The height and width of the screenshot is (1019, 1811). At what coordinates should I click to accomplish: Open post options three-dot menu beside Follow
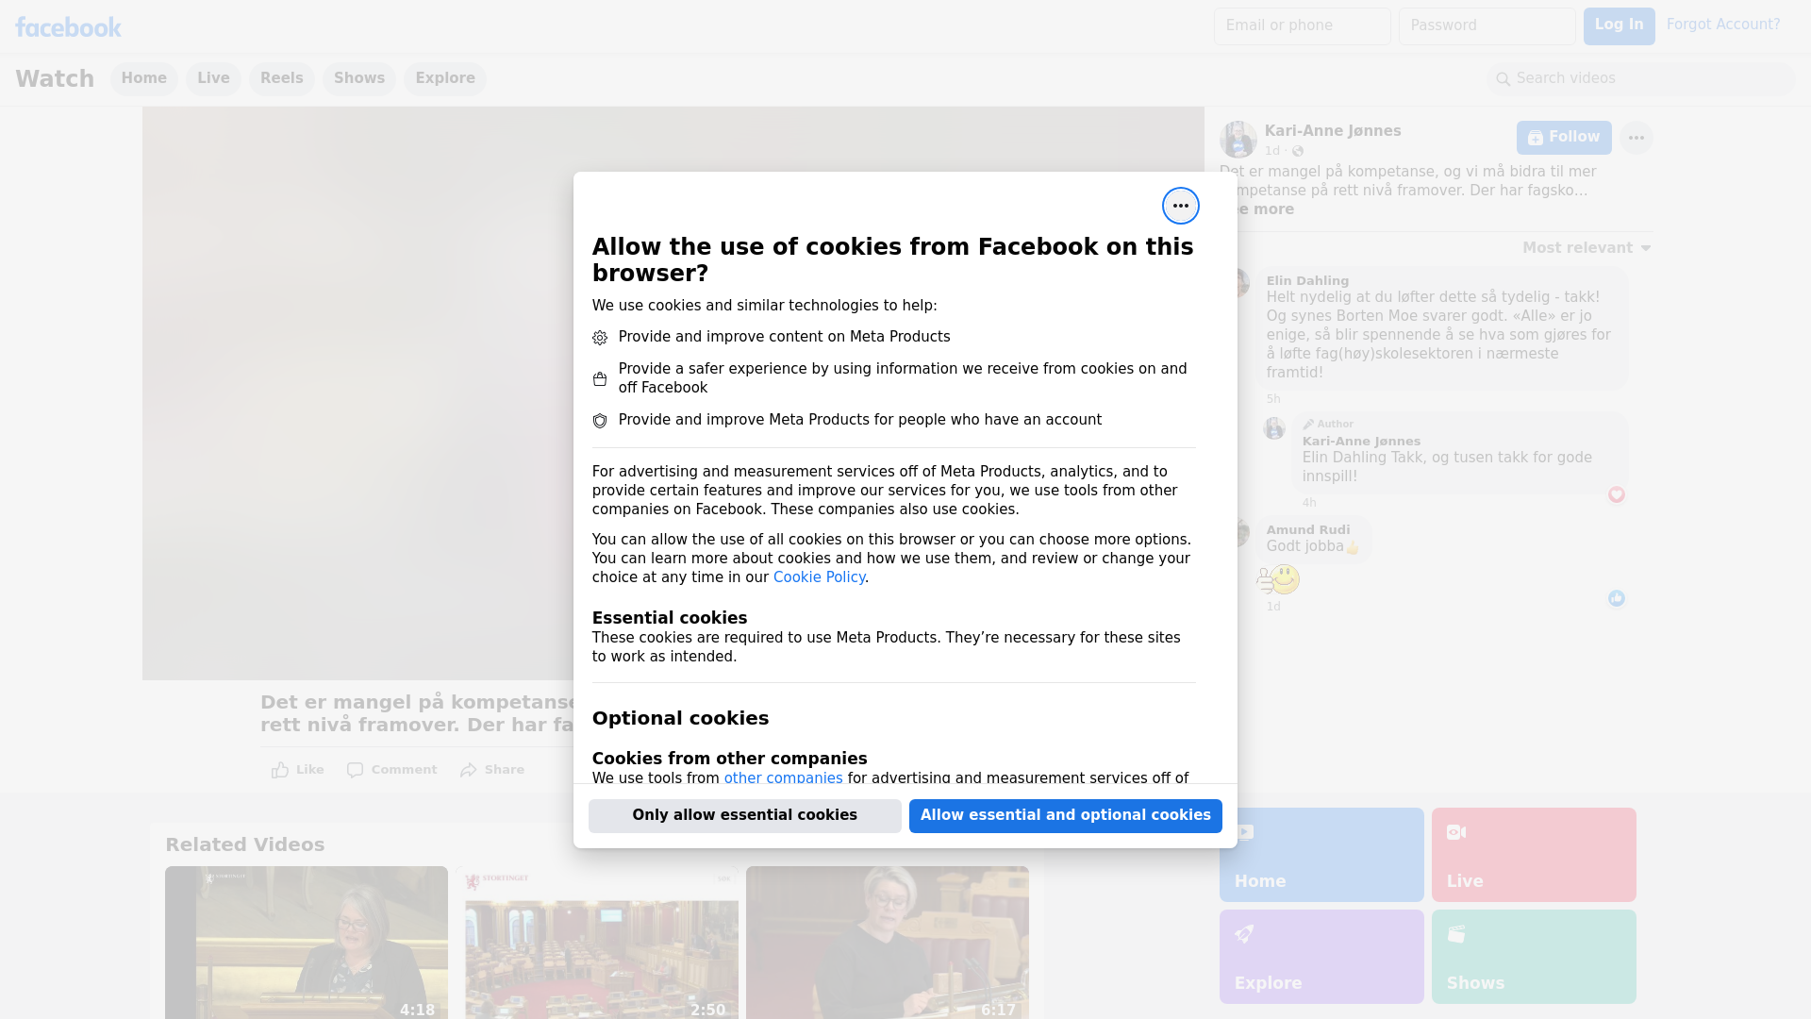[x=1636, y=138]
